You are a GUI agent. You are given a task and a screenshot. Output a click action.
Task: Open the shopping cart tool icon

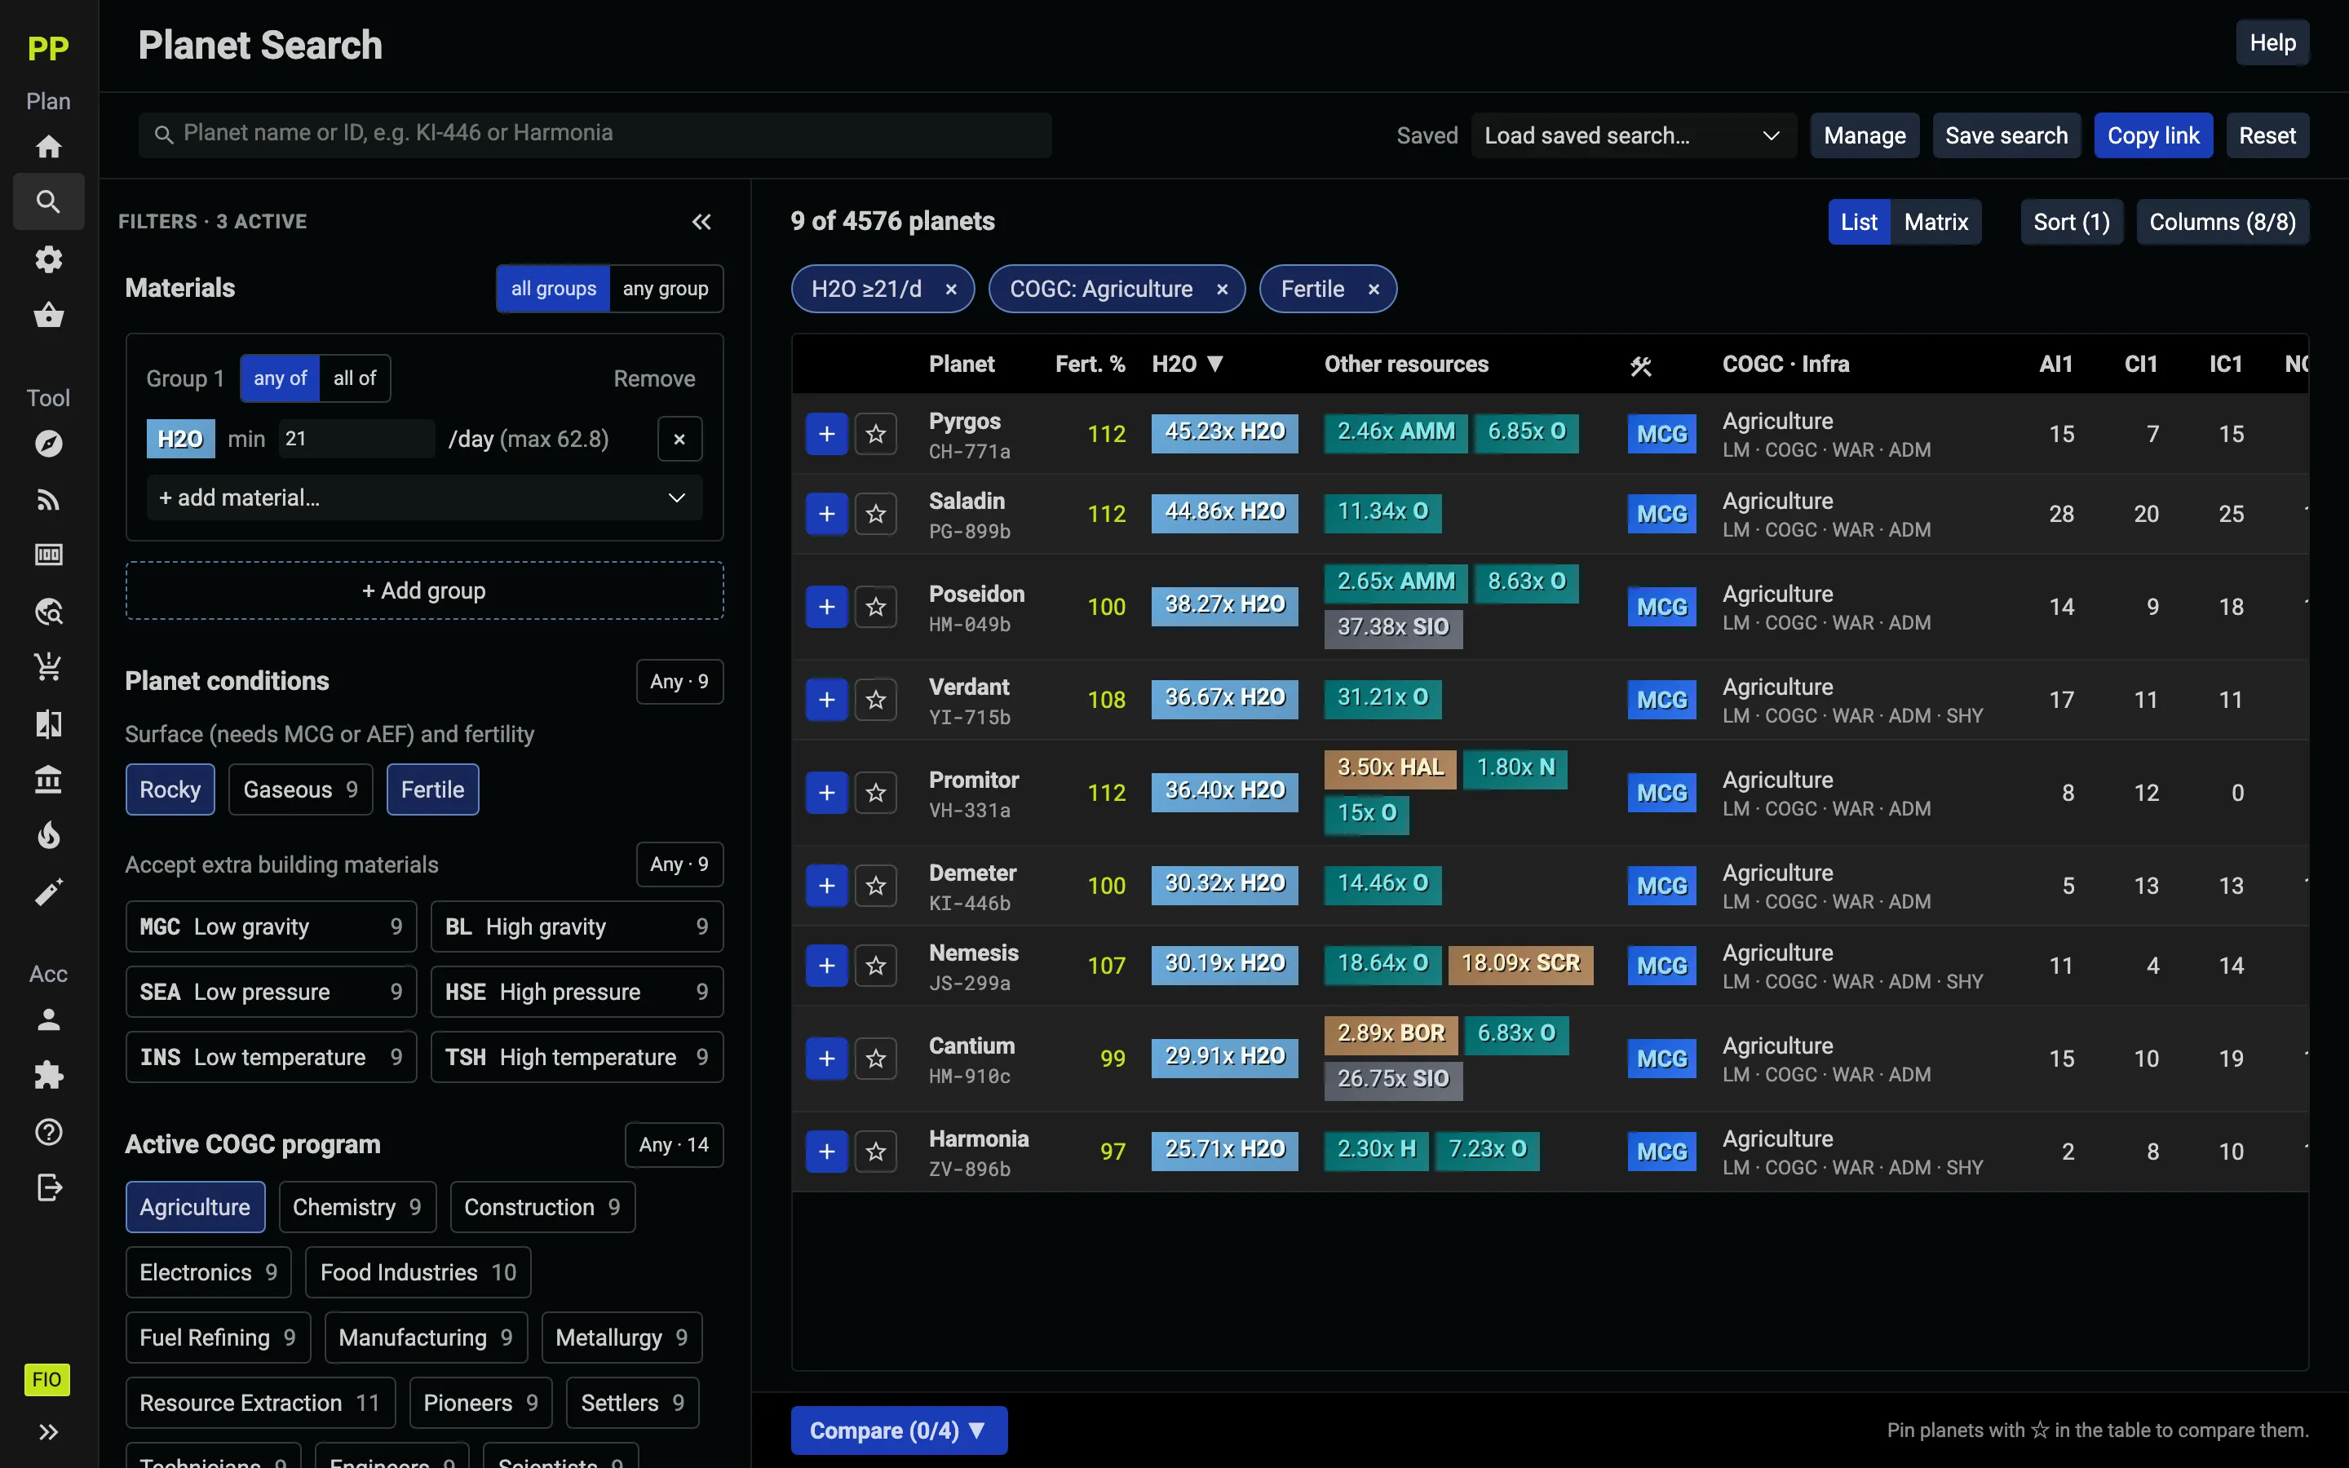[49, 667]
